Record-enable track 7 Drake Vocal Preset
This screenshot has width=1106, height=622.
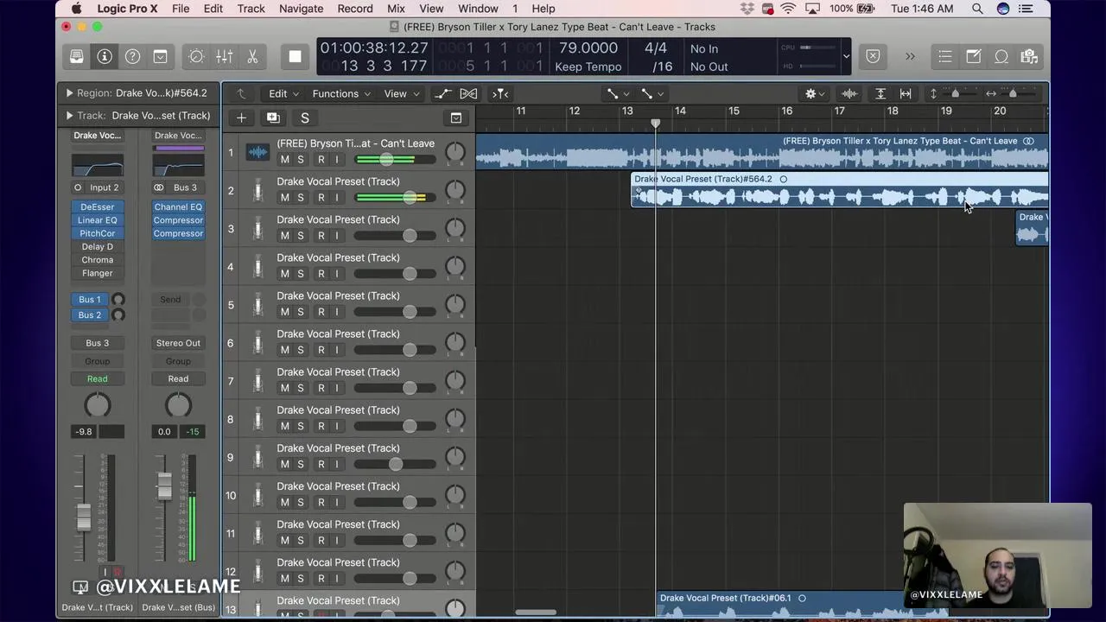(x=321, y=388)
